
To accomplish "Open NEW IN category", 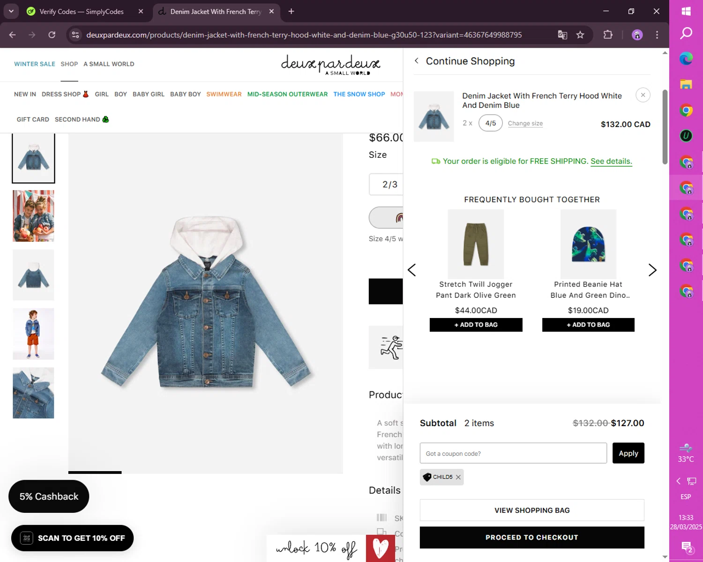I will [x=25, y=94].
